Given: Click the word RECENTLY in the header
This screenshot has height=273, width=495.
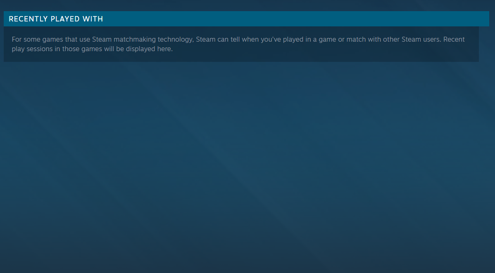Looking at the screenshot, I should point(29,19).
